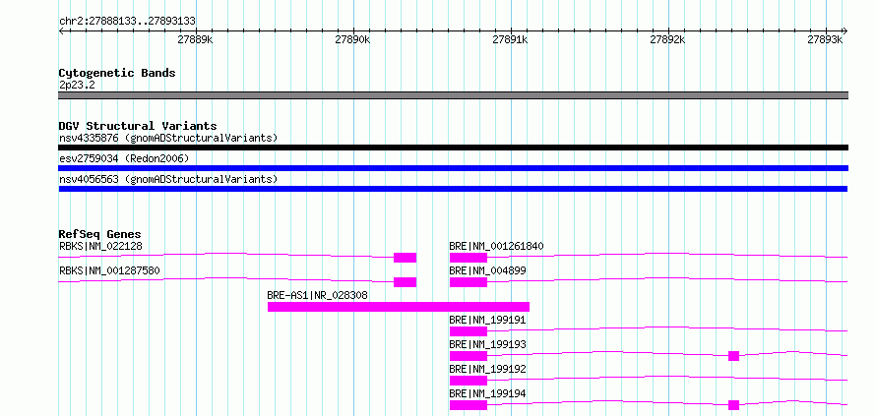Open the BRE|NM_199193 transcript label
876x416 pixels.
(x=488, y=344)
